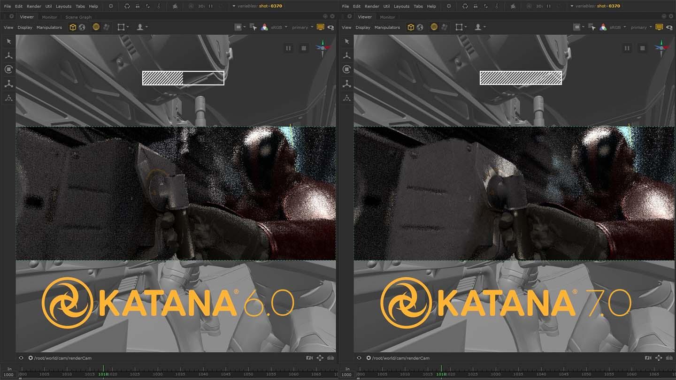This screenshot has height=380, width=676.
Task: Click the settings gear icon in the menu bar
Action: [x=111, y=6]
